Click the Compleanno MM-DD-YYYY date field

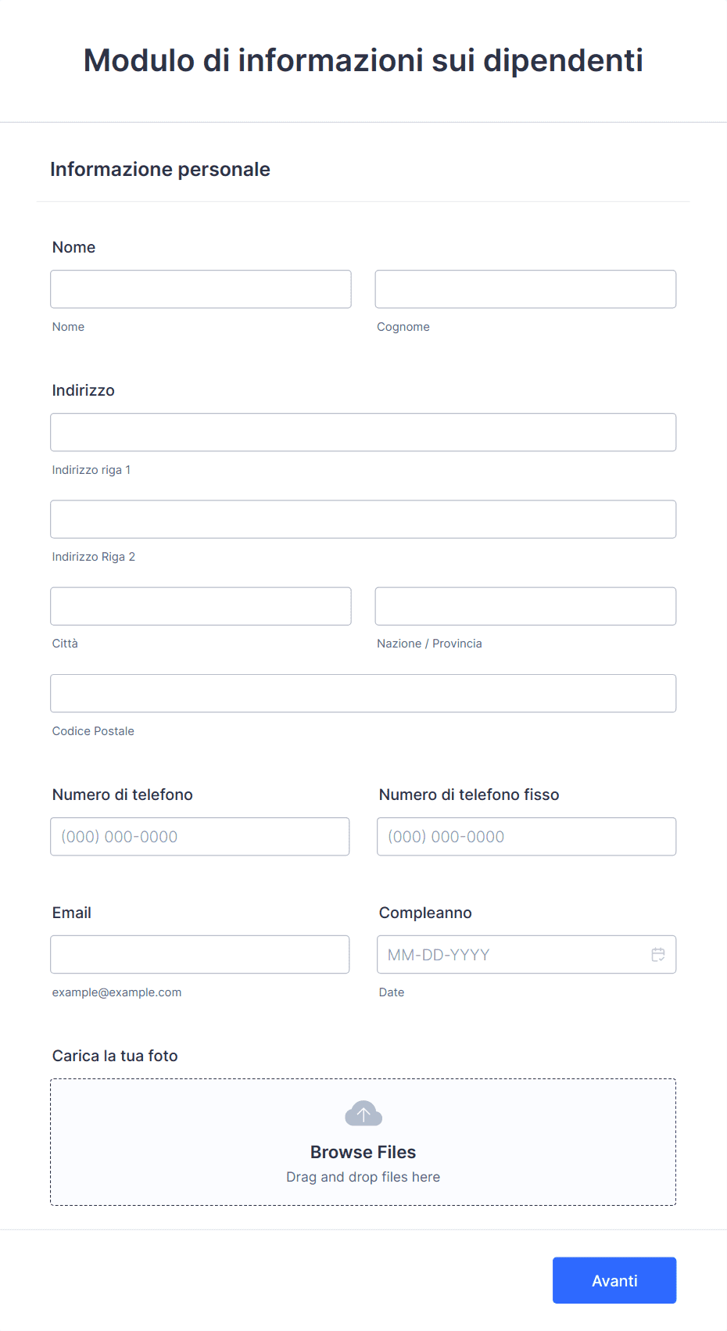pos(527,955)
